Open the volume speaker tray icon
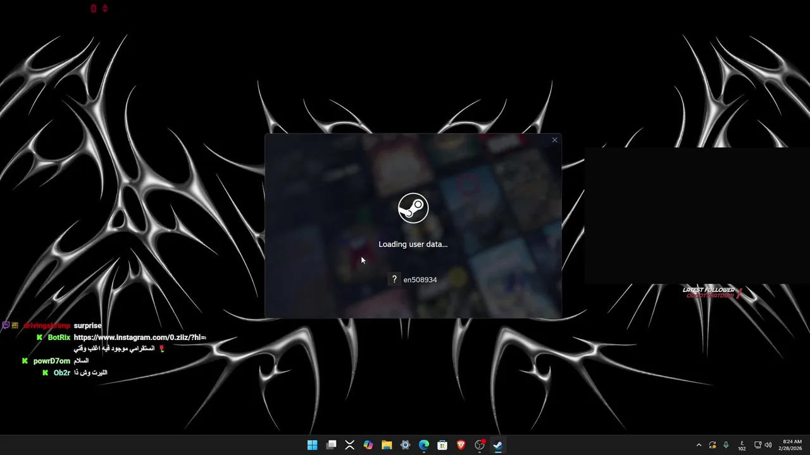The height and width of the screenshot is (455, 810). [768, 445]
